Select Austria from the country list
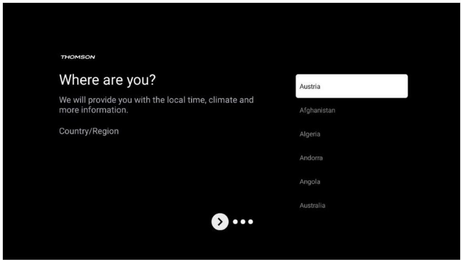This screenshot has height=261, width=461. [352, 86]
